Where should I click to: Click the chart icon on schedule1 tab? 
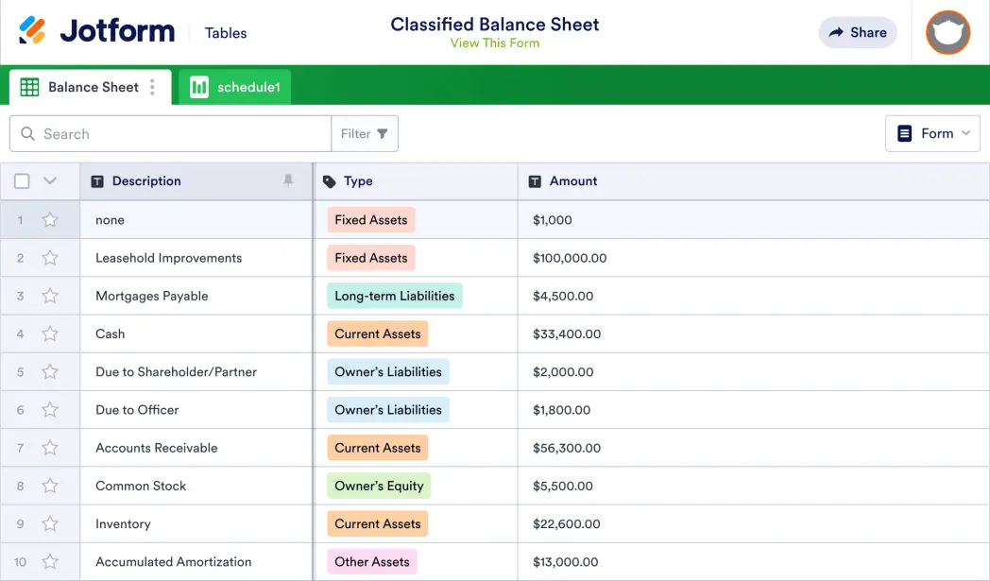pos(199,86)
